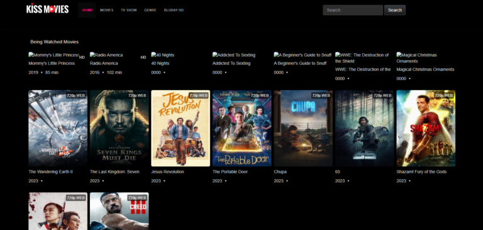Go to the TV Show section
The height and width of the screenshot is (230, 483).
coord(129,10)
